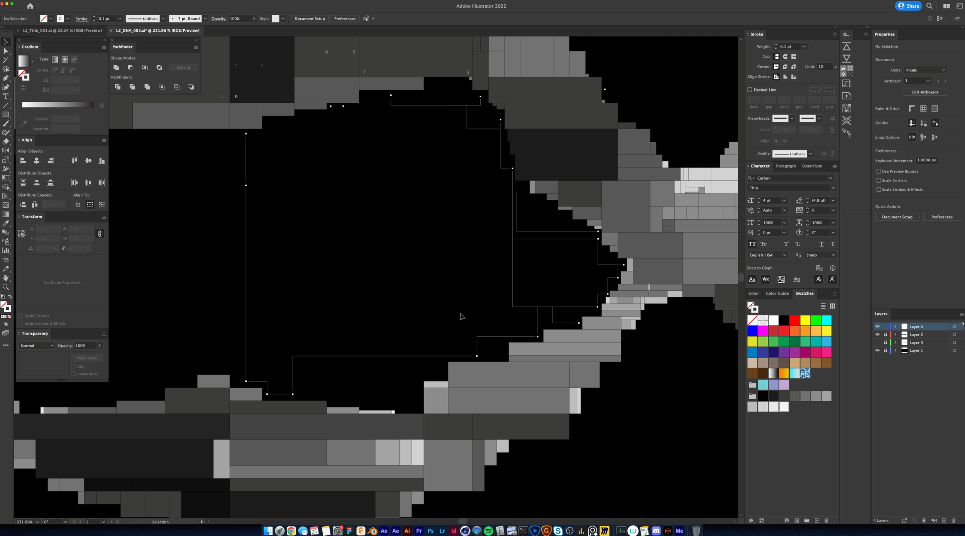Image resolution: width=965 pixels, height=536 pixels.
Task: Choose Round Cap in Stroke panel
Action: pyautogui.click(x=785, y=56)
